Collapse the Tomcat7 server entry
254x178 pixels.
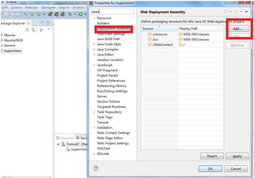click(58, 144)
